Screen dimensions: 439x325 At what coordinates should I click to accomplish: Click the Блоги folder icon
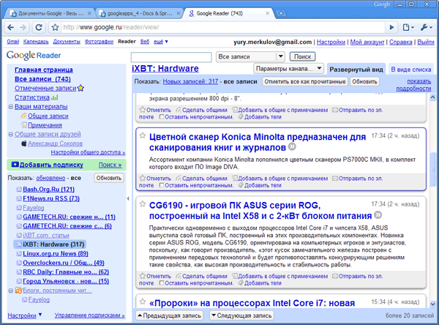[18, 291]
